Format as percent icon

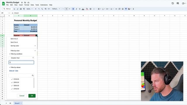tap(39, 9)
